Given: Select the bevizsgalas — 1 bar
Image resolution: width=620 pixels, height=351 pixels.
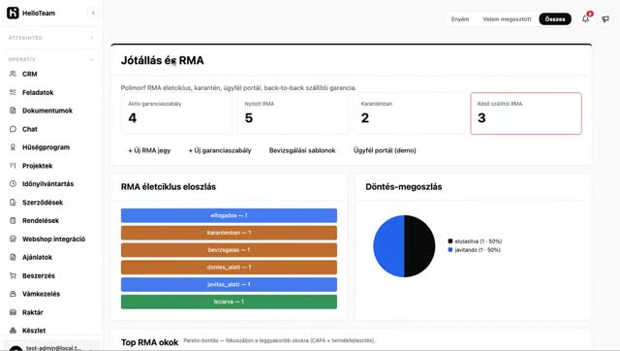Looking at the screenshot, I should [x=229, y=250].
